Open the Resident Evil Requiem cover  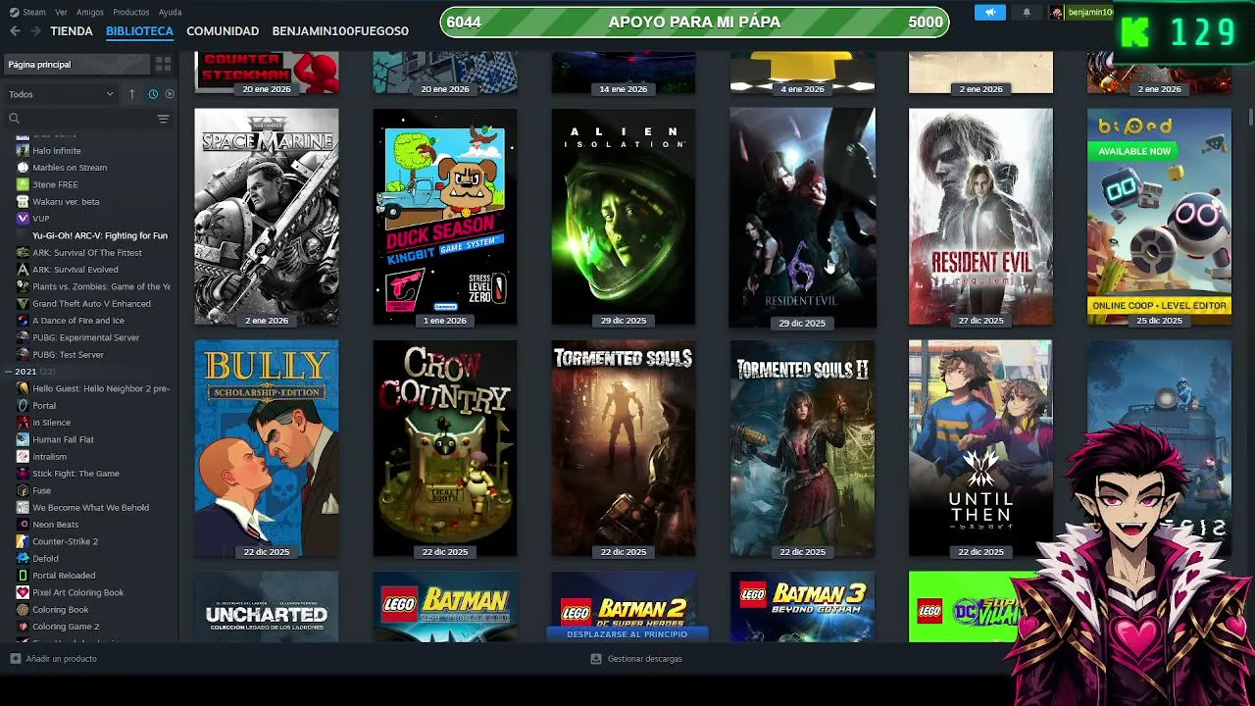point(980,217)
